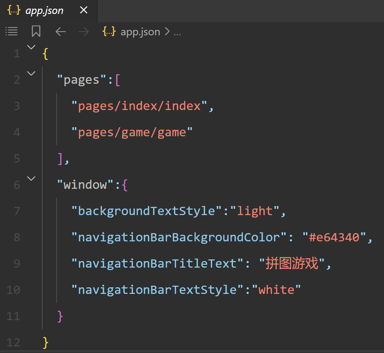Click line number 1 in the gutter
The width and height of the screenshot is (384, 353).
pos(17,54)
